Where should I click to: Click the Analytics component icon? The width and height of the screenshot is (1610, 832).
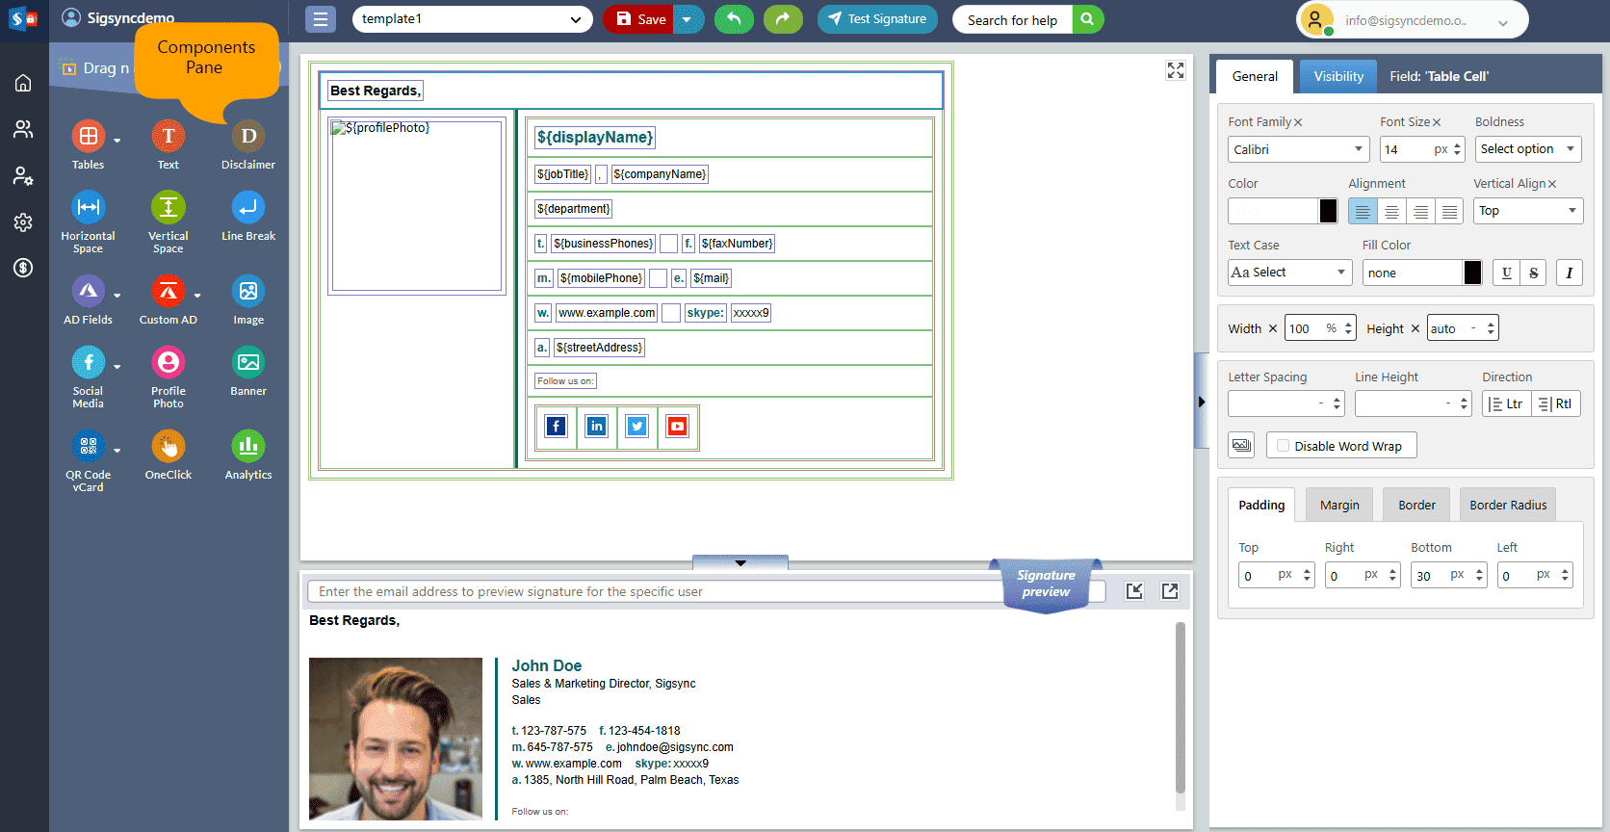pyautogui.click(x=248, y=447)
